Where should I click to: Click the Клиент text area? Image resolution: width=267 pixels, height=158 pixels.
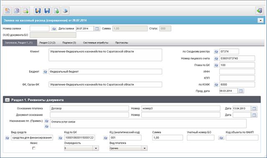(x=105, y=55)
